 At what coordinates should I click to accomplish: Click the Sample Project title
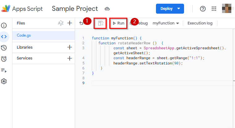tap(75, 9)
